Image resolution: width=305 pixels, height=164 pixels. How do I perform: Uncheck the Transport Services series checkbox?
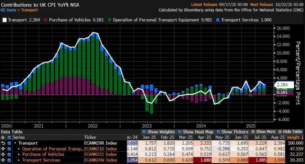pos(9,160)
